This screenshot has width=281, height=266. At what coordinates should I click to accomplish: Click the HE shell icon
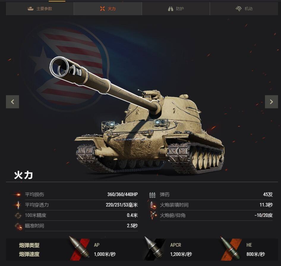click(x=231, y=248)
